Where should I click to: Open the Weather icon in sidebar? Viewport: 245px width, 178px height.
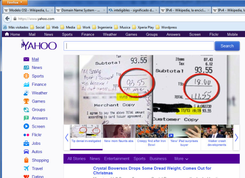(x=26, y=93)
